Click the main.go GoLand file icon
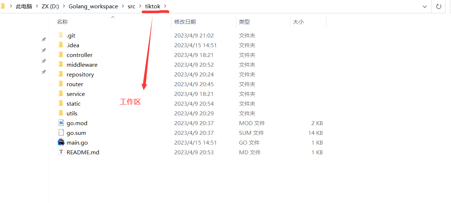This screenshot has height=203, width=451. pyautogui.click(x=61, y=142)
